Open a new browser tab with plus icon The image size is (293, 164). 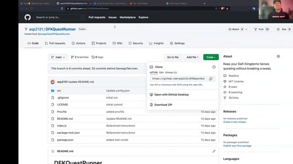(x=205, y=3)
